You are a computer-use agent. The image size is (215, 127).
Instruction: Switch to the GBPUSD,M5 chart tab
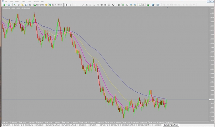(x=115, y=125)
